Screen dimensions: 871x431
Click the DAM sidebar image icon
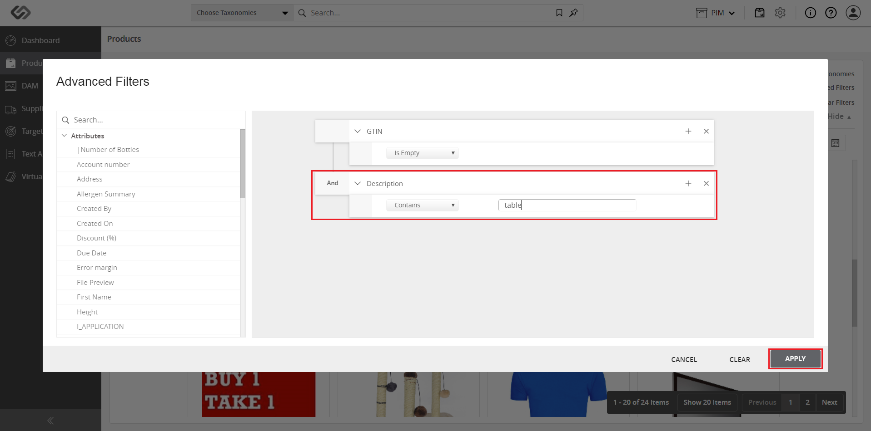(11, 86)
